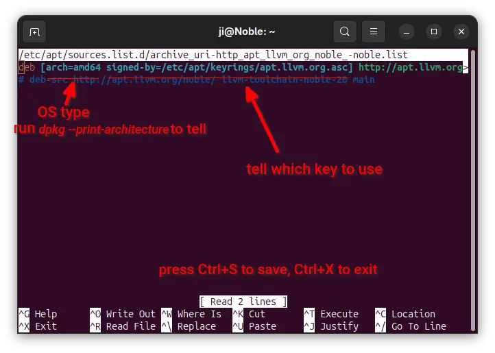495x353 pixels.
Task: Click the ^/ Go To Line shortcut
Action: (x=411, y=326)
